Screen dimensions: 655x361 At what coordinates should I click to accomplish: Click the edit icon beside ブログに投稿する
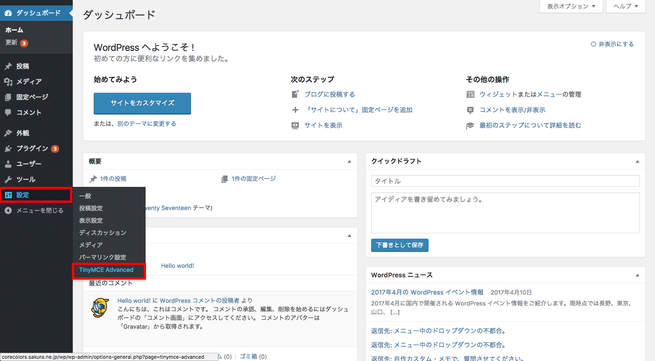click(x=296, y=95)
